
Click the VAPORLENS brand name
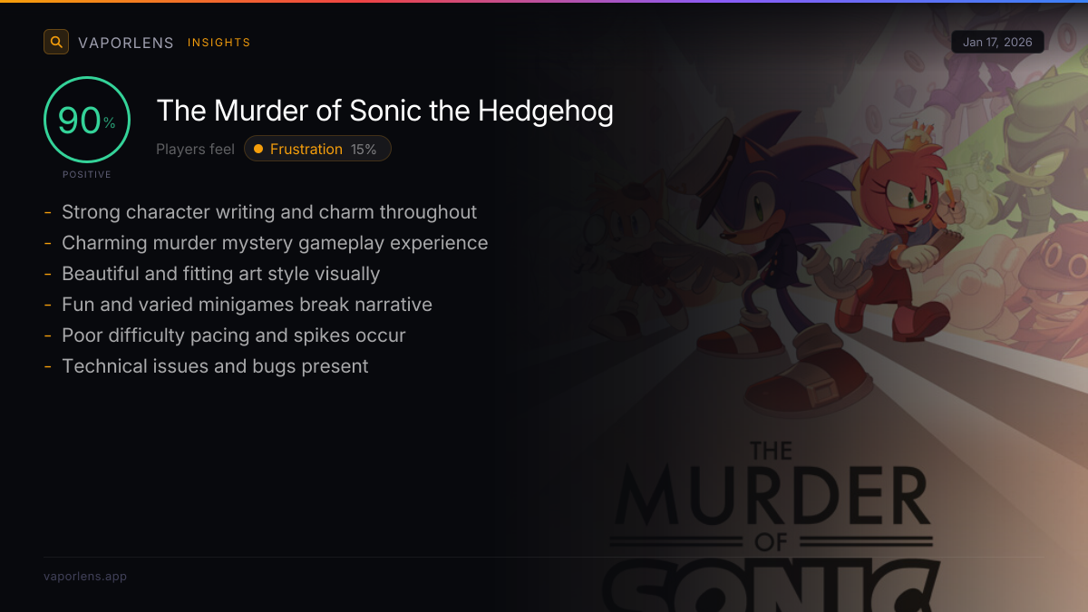[126, 43]
